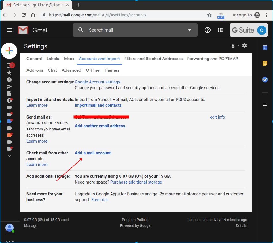
Task: Click the Support help question mark icon
Action: click(208, 30)
